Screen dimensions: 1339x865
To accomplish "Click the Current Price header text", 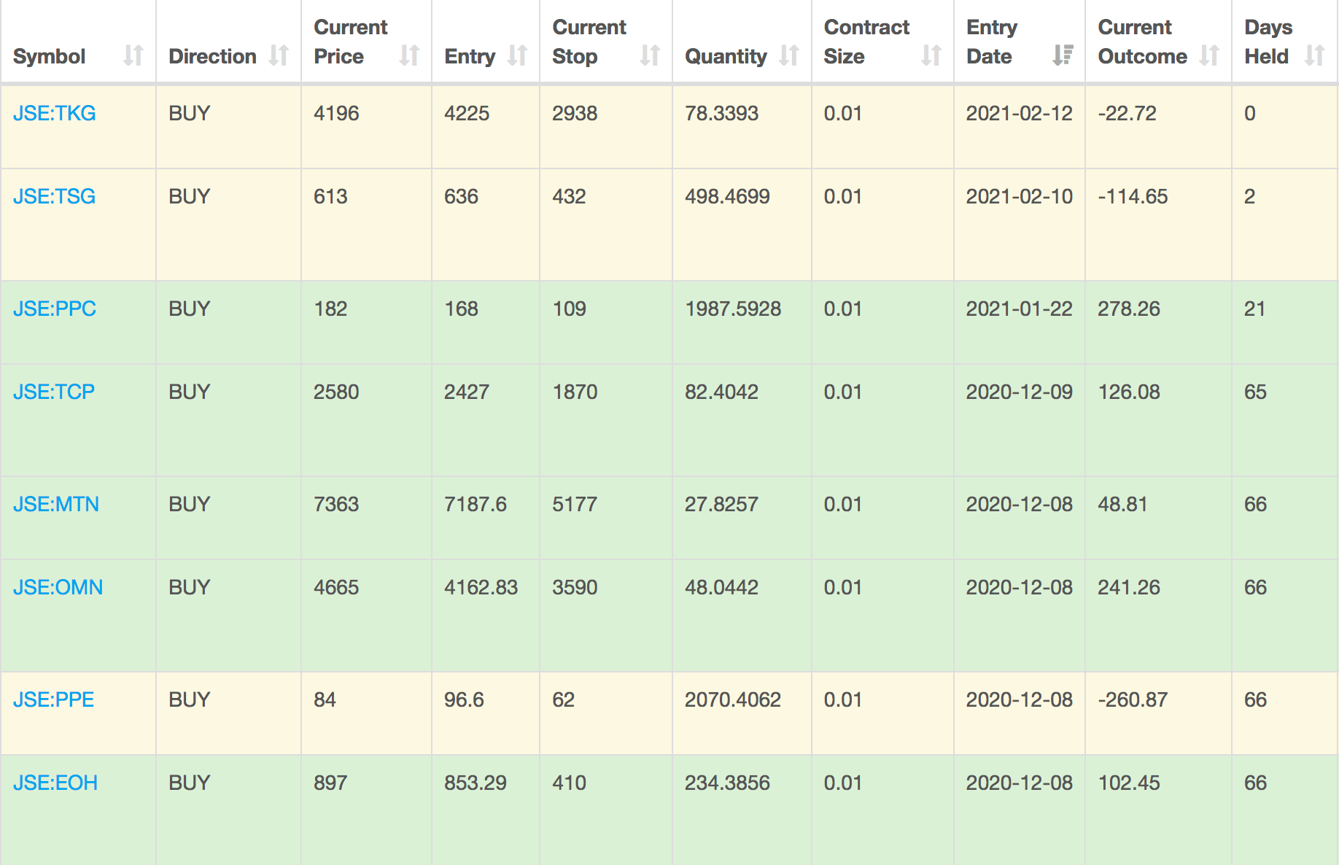I will [x=351, y=42].
